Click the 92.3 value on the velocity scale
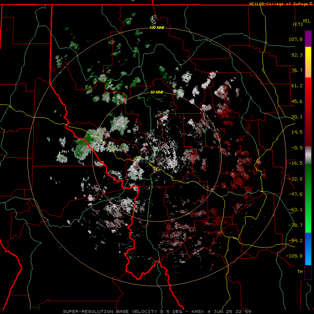This screenshot has width=314, height=314. [297, 55]
